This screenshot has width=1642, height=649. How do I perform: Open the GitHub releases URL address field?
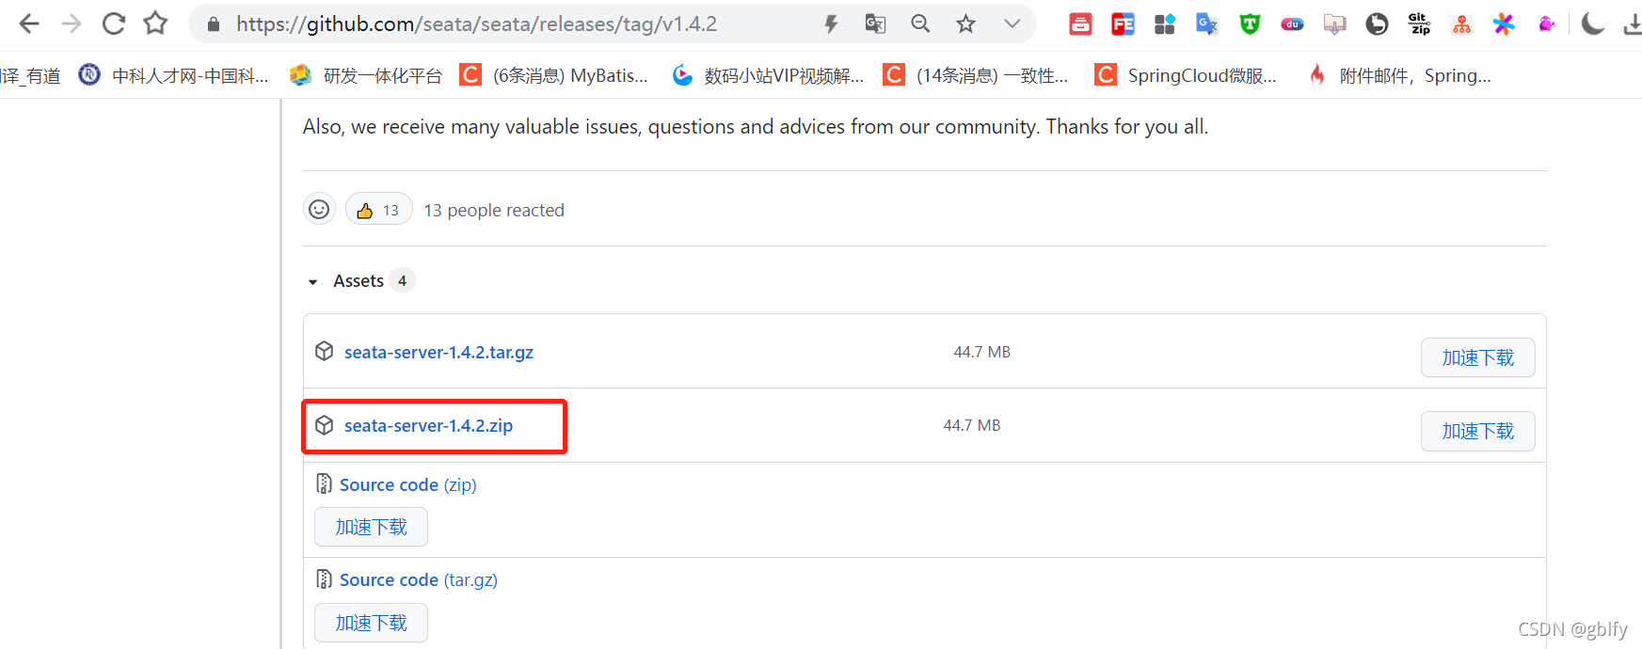[476, 24]
